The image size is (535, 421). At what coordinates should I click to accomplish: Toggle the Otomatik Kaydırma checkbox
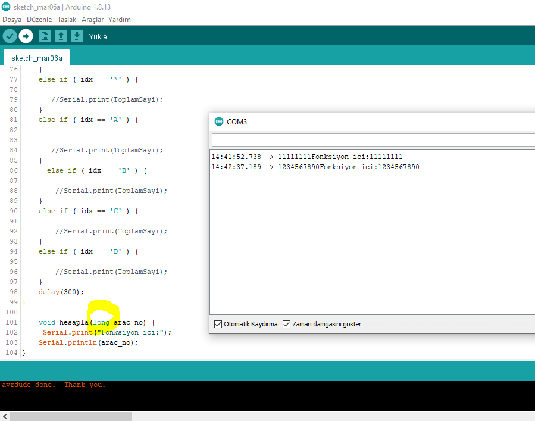coord(218,324)
